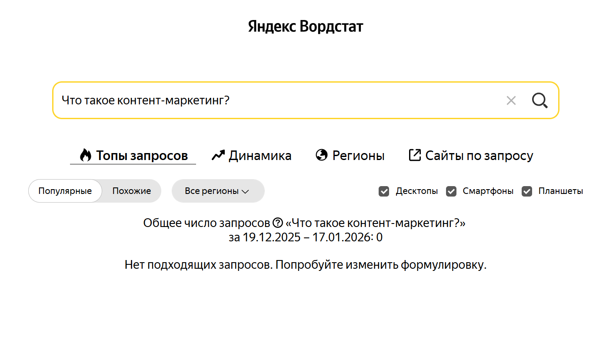
Task: Disable the Десктопы checkbox
Action: point(384,191)
